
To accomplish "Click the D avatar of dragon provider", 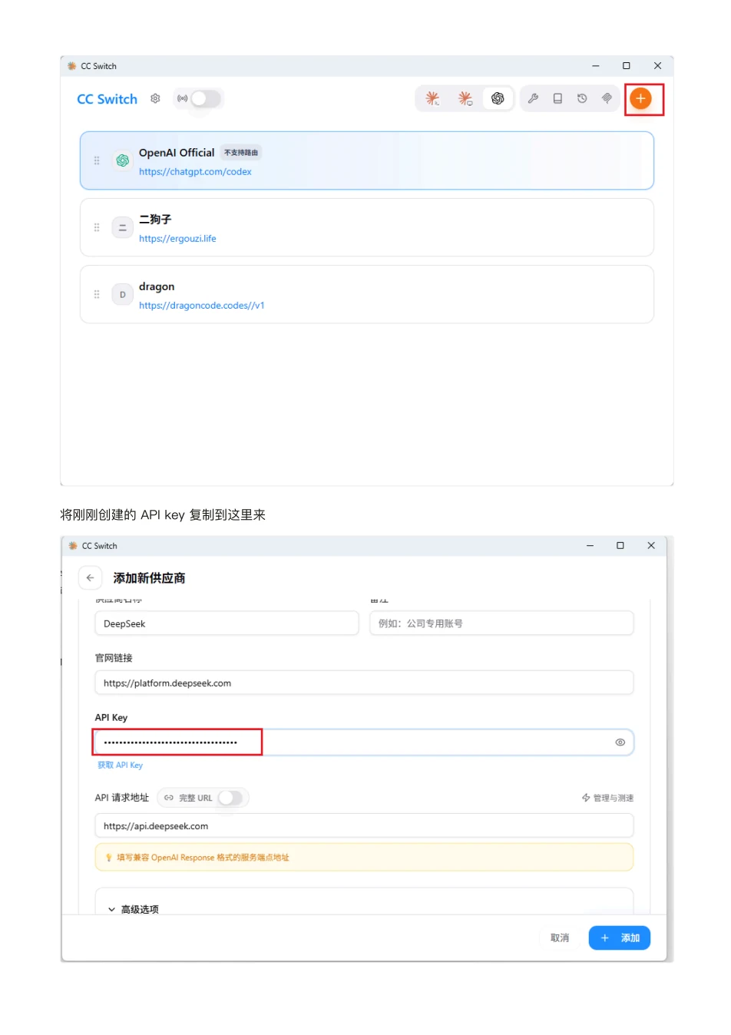I will (123, 294).
